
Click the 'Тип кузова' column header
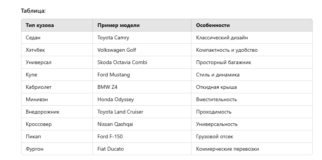coord(57,25)
